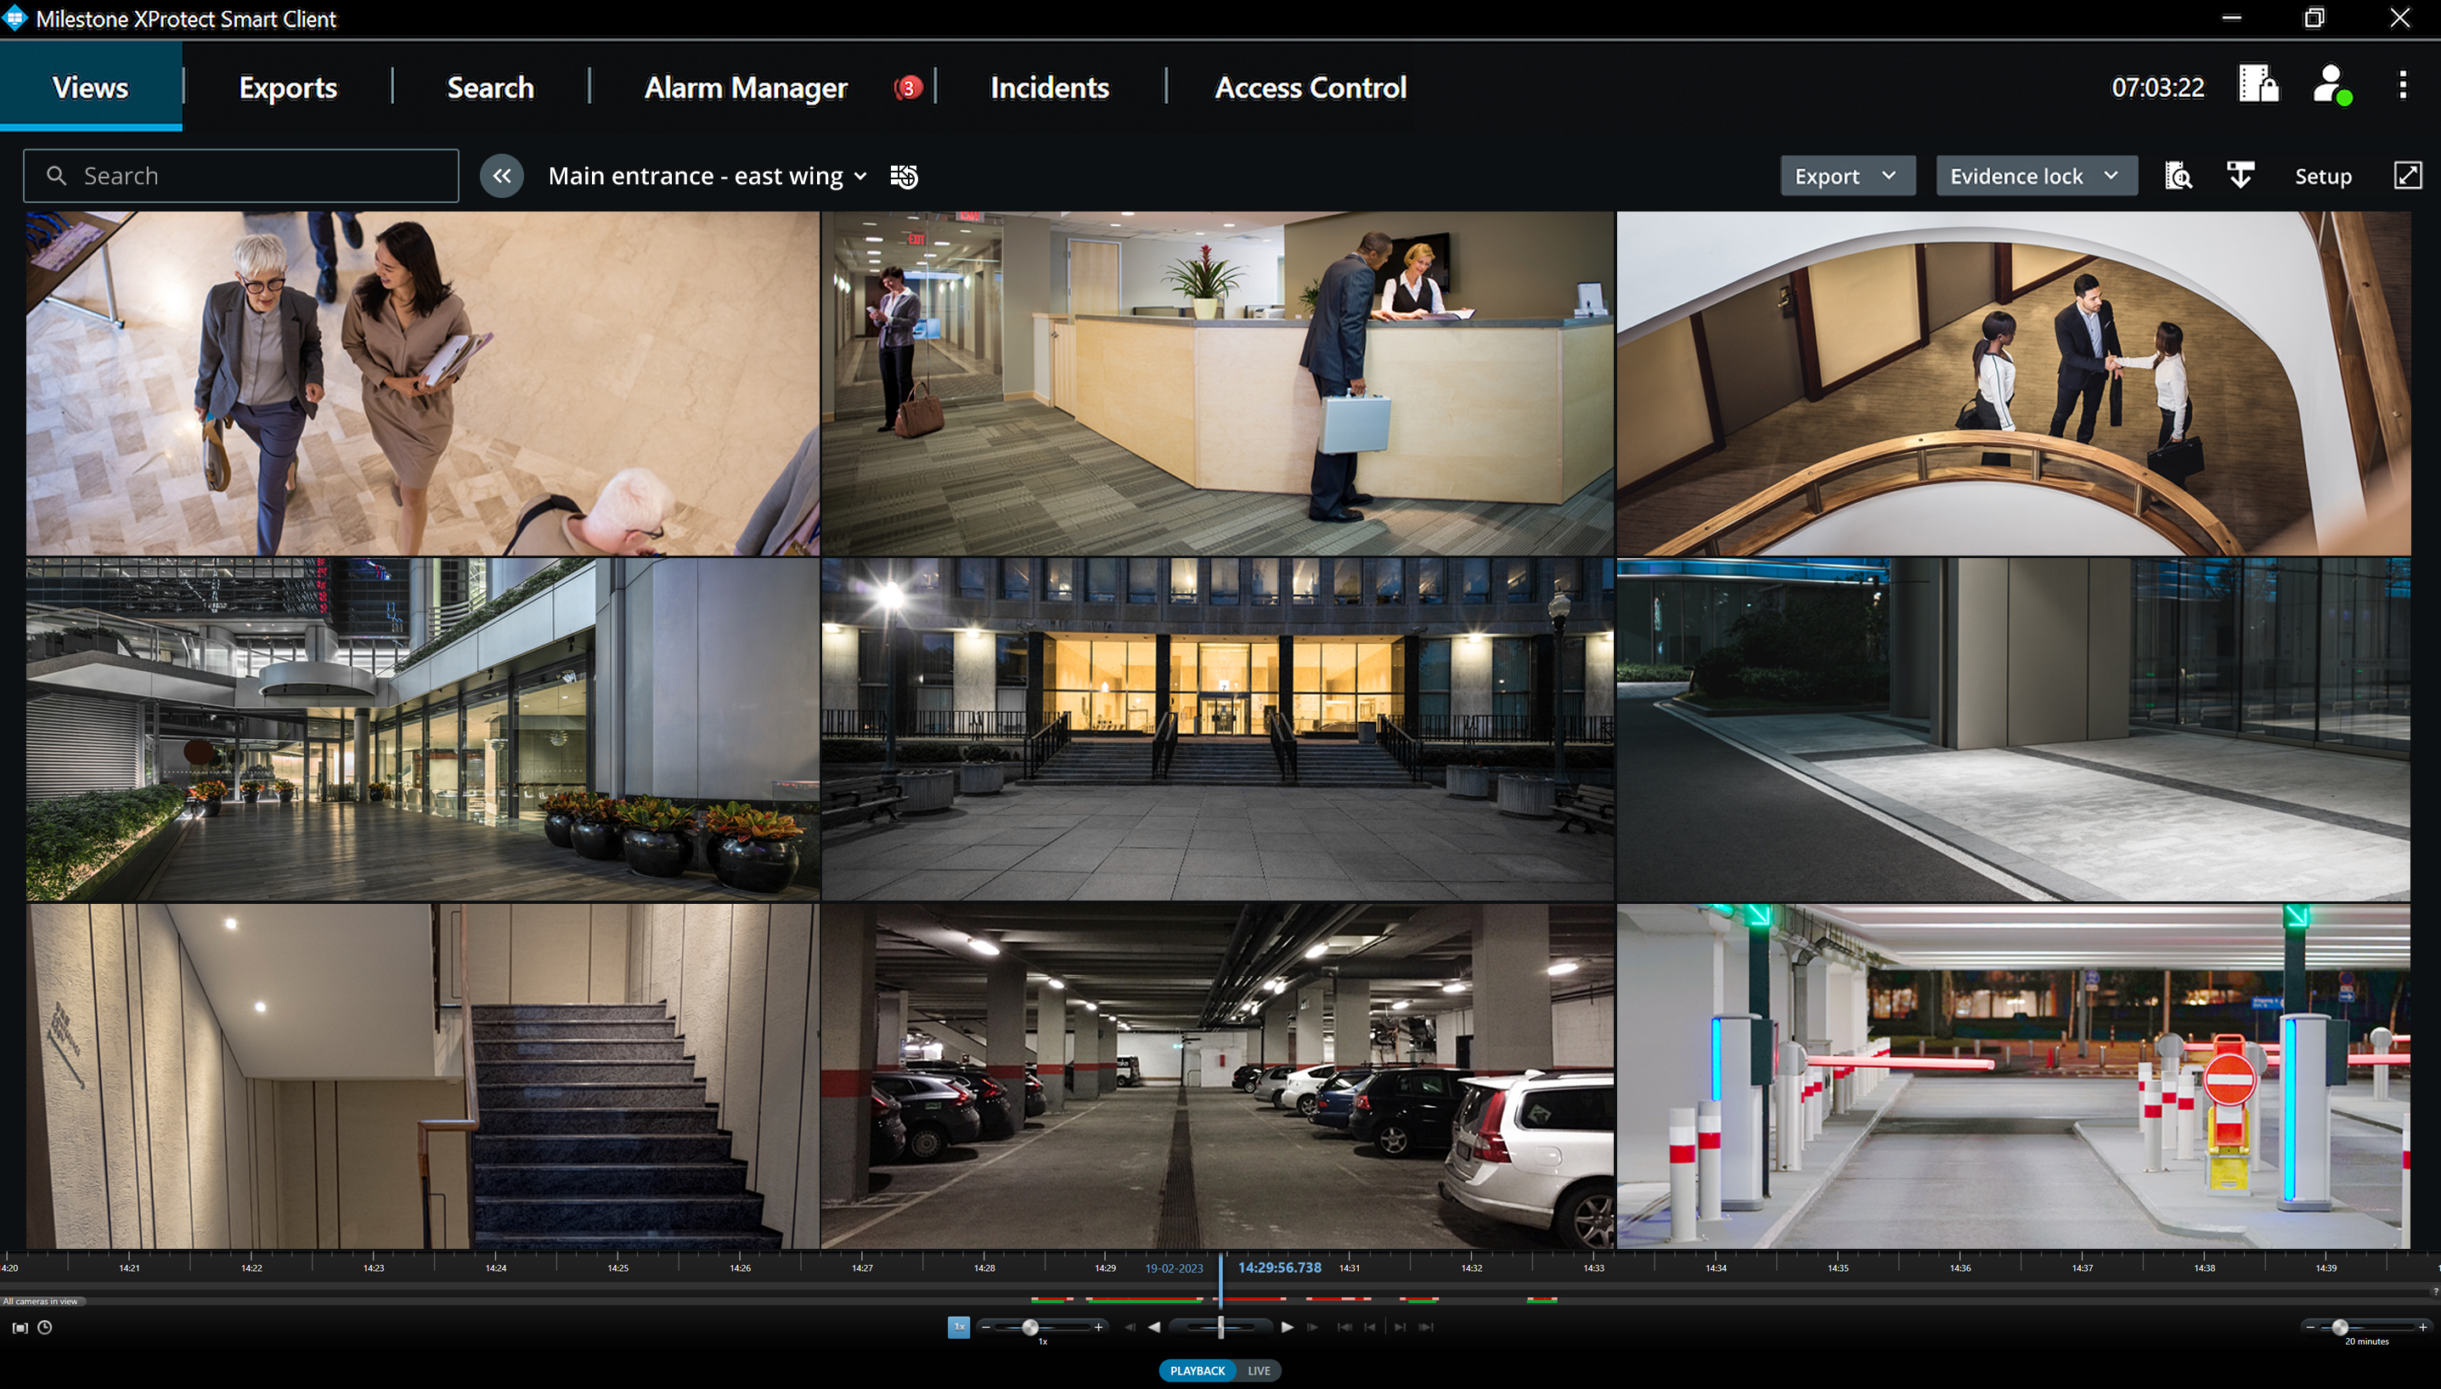Toggle between PLAYBACK and LIVE mode
This screenshot has height=1389, width=2441.
tap(1220, 1367)
